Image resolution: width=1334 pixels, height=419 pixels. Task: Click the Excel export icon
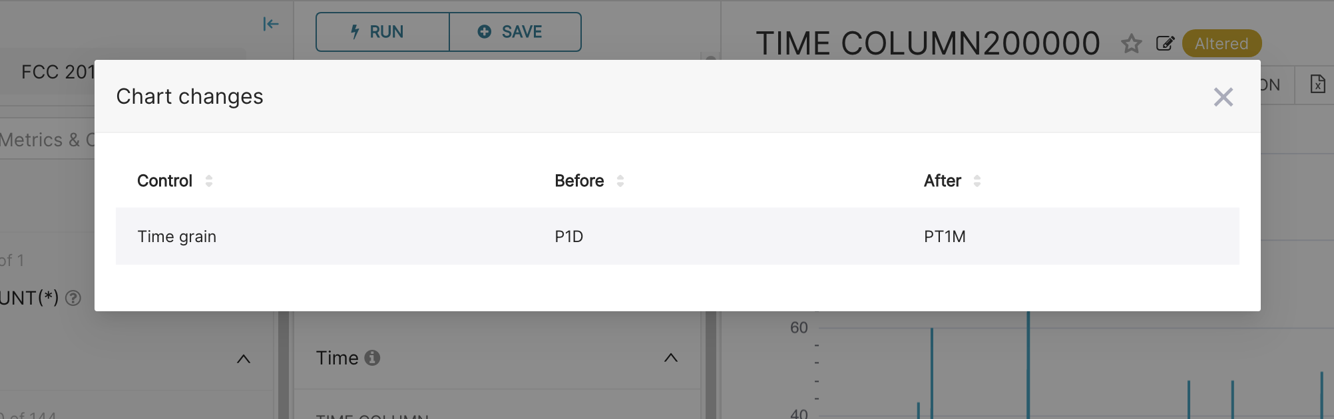click(1319, 84)
